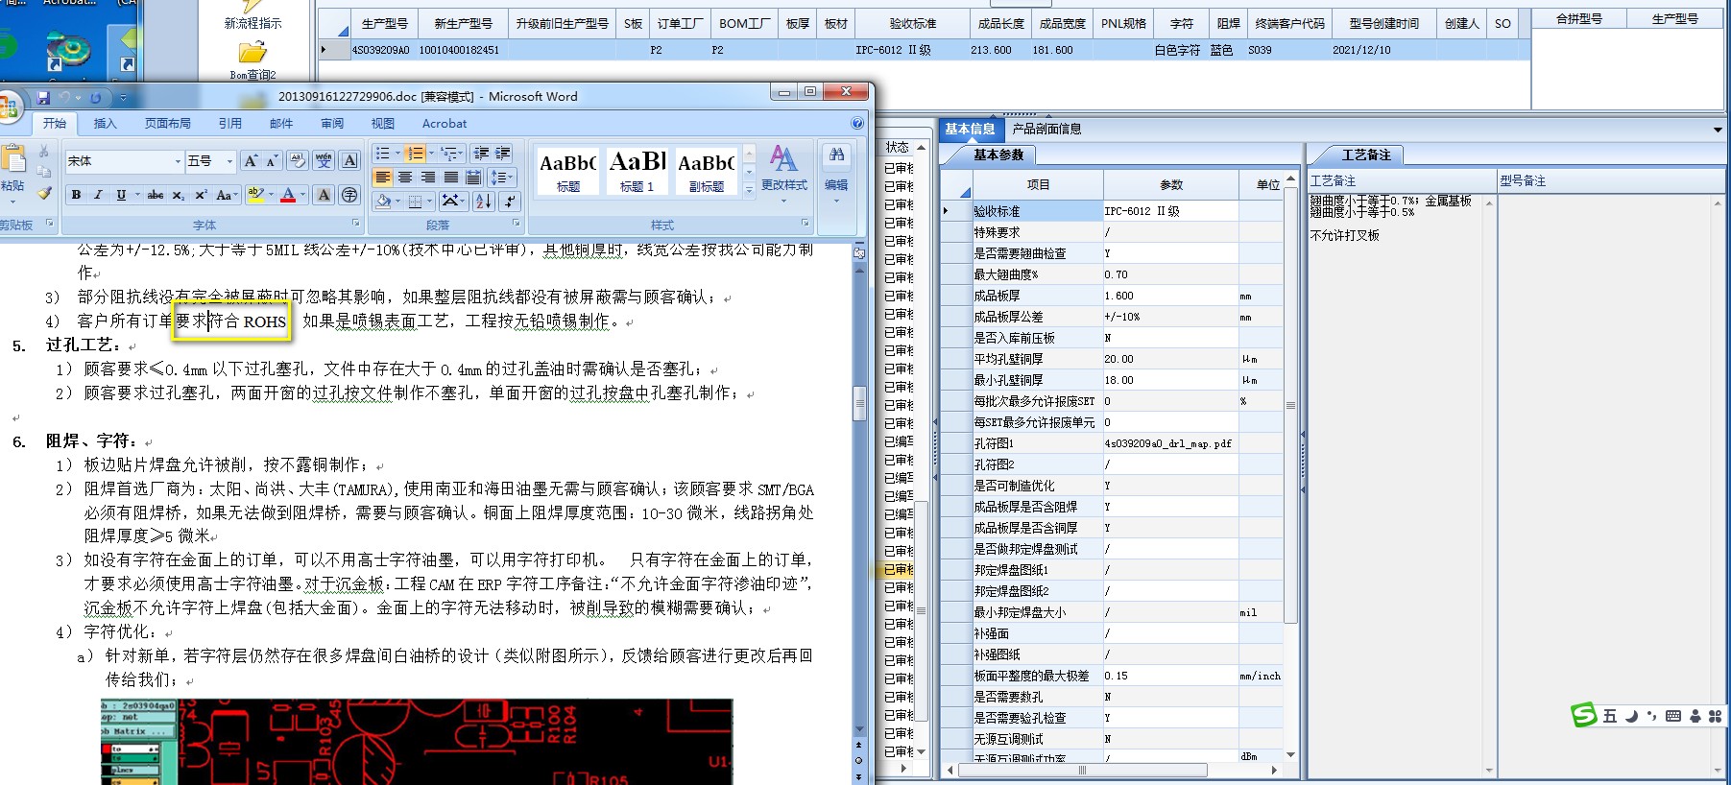Toggle Bold formatting
The image size is (1731, 785).
click(76, 195)
